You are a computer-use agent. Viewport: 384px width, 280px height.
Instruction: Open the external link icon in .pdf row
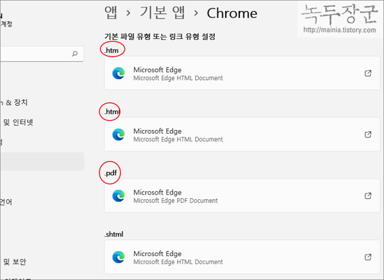368,195
